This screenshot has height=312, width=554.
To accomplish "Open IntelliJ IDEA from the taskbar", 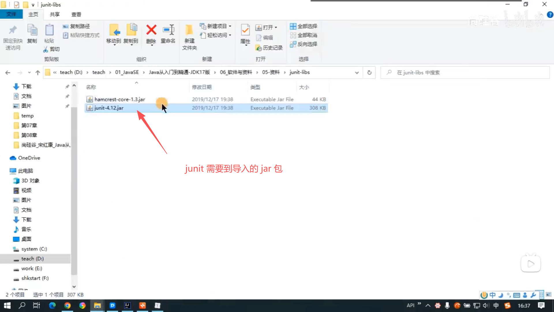I will pyautogui.click(x=127, y=306).
